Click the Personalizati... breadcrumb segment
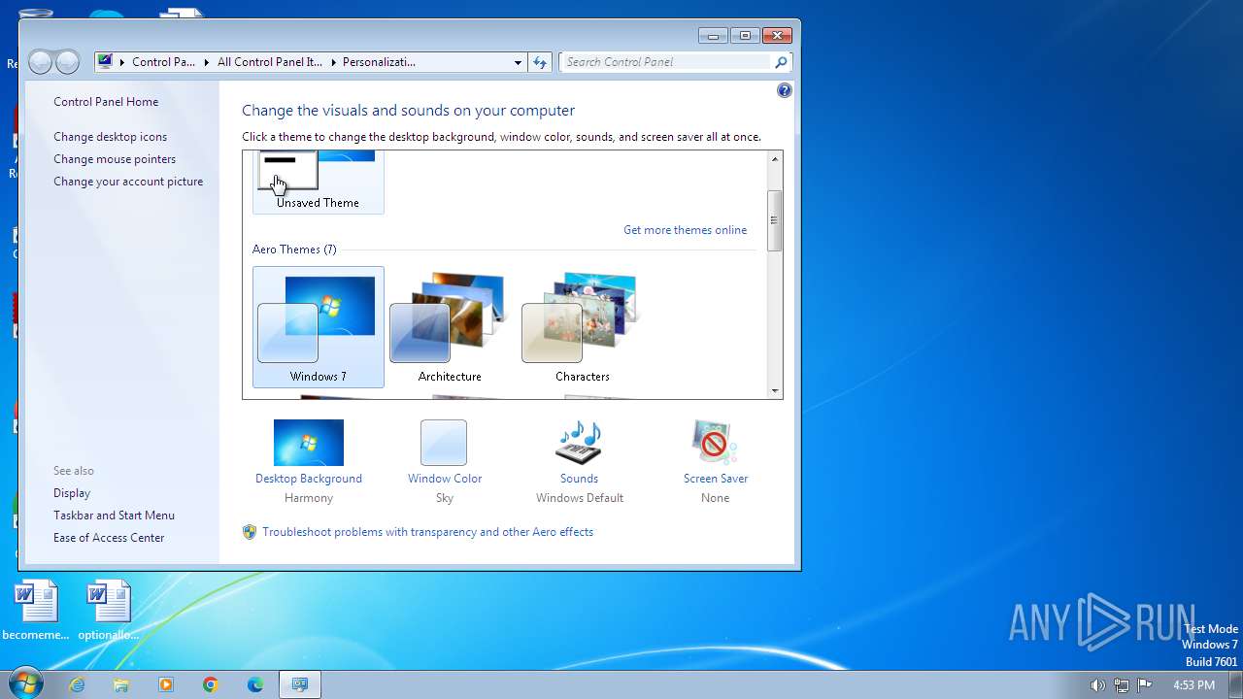 pos(379,62)
